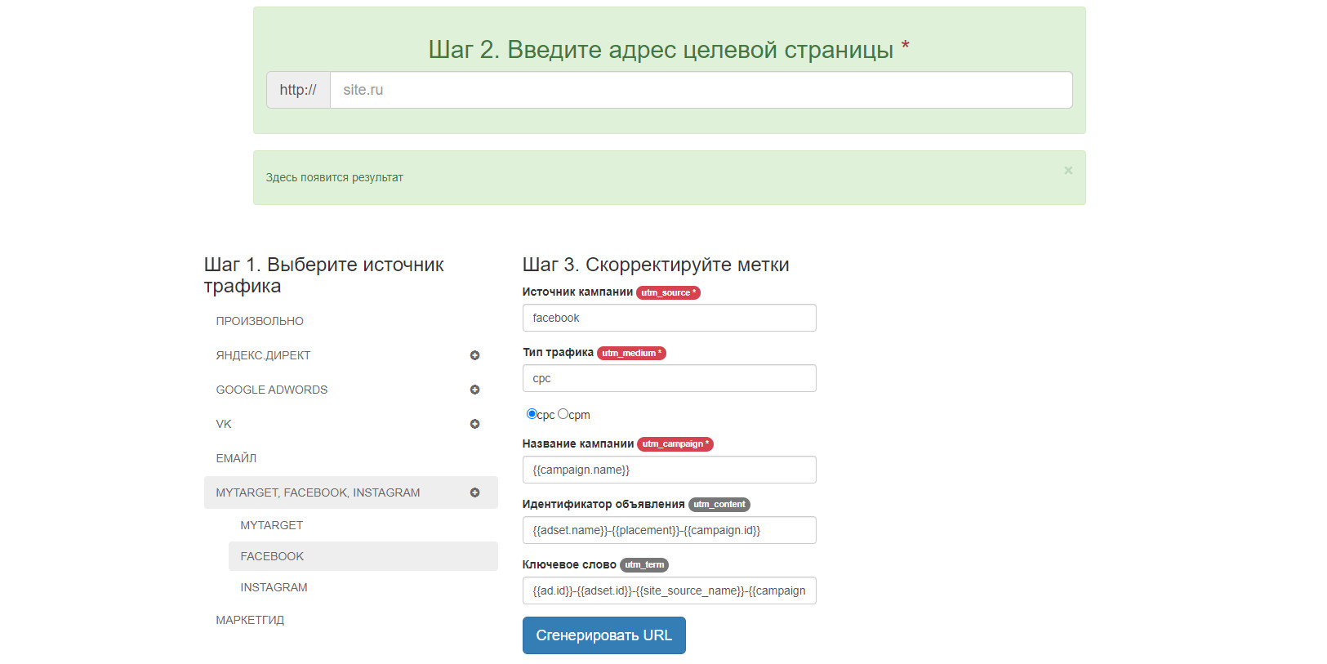Select MYTARGET sub-item
Viewport: 1327px width, 664px height.
tap(272, 525)
